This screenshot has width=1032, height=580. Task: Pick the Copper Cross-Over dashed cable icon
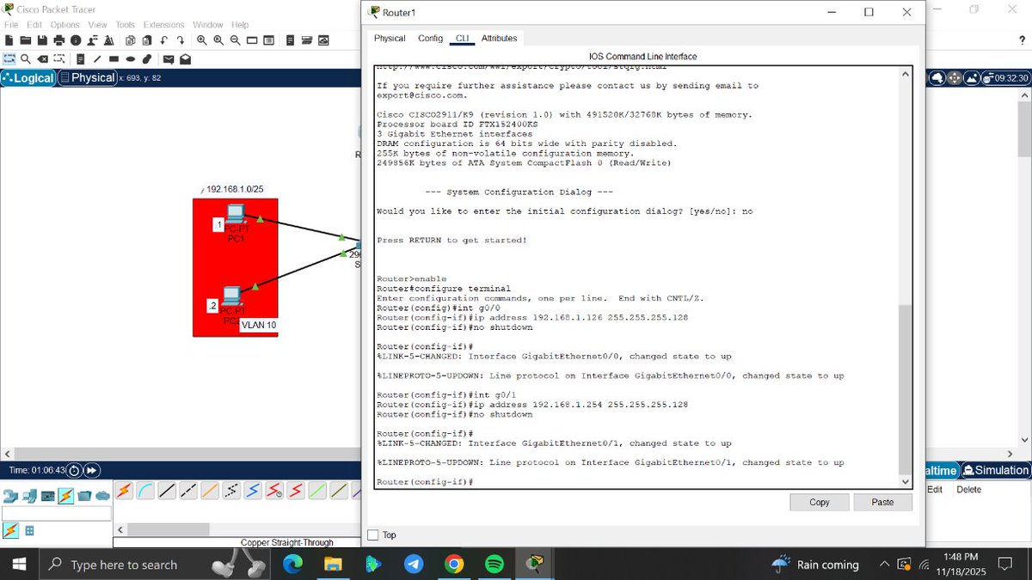point(188,491)
